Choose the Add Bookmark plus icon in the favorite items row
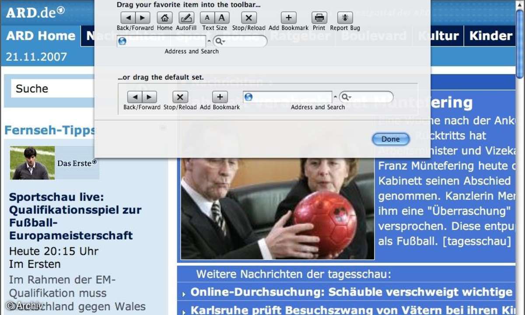Viewport: 525px width, 315px height. (x=289, y=18)
